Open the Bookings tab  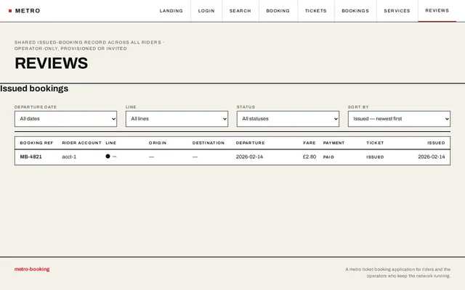tap(355, 11)
